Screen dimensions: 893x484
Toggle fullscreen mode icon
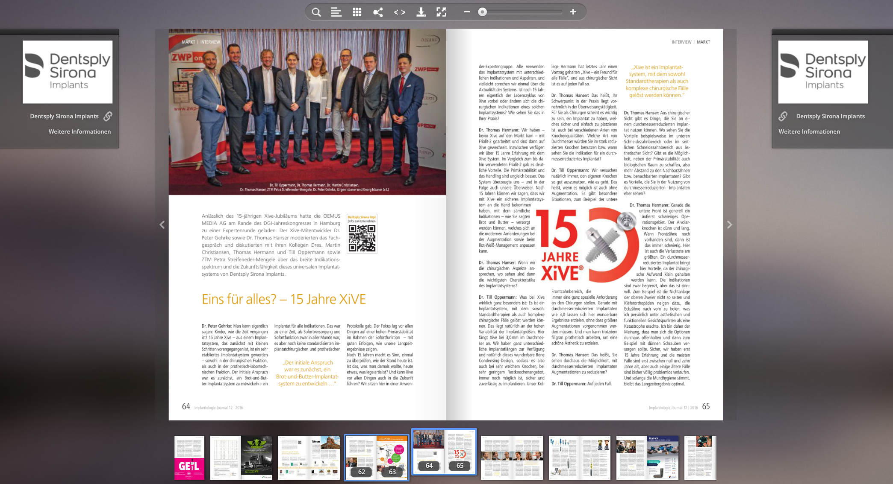tap(441, 12)
